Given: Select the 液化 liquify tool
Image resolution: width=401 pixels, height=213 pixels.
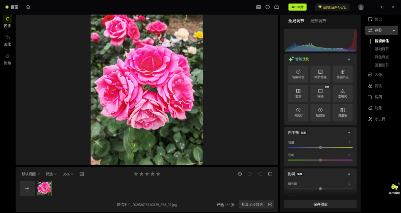Looking at the screenshot, I should pyautogui.click(x=7, y=40).
